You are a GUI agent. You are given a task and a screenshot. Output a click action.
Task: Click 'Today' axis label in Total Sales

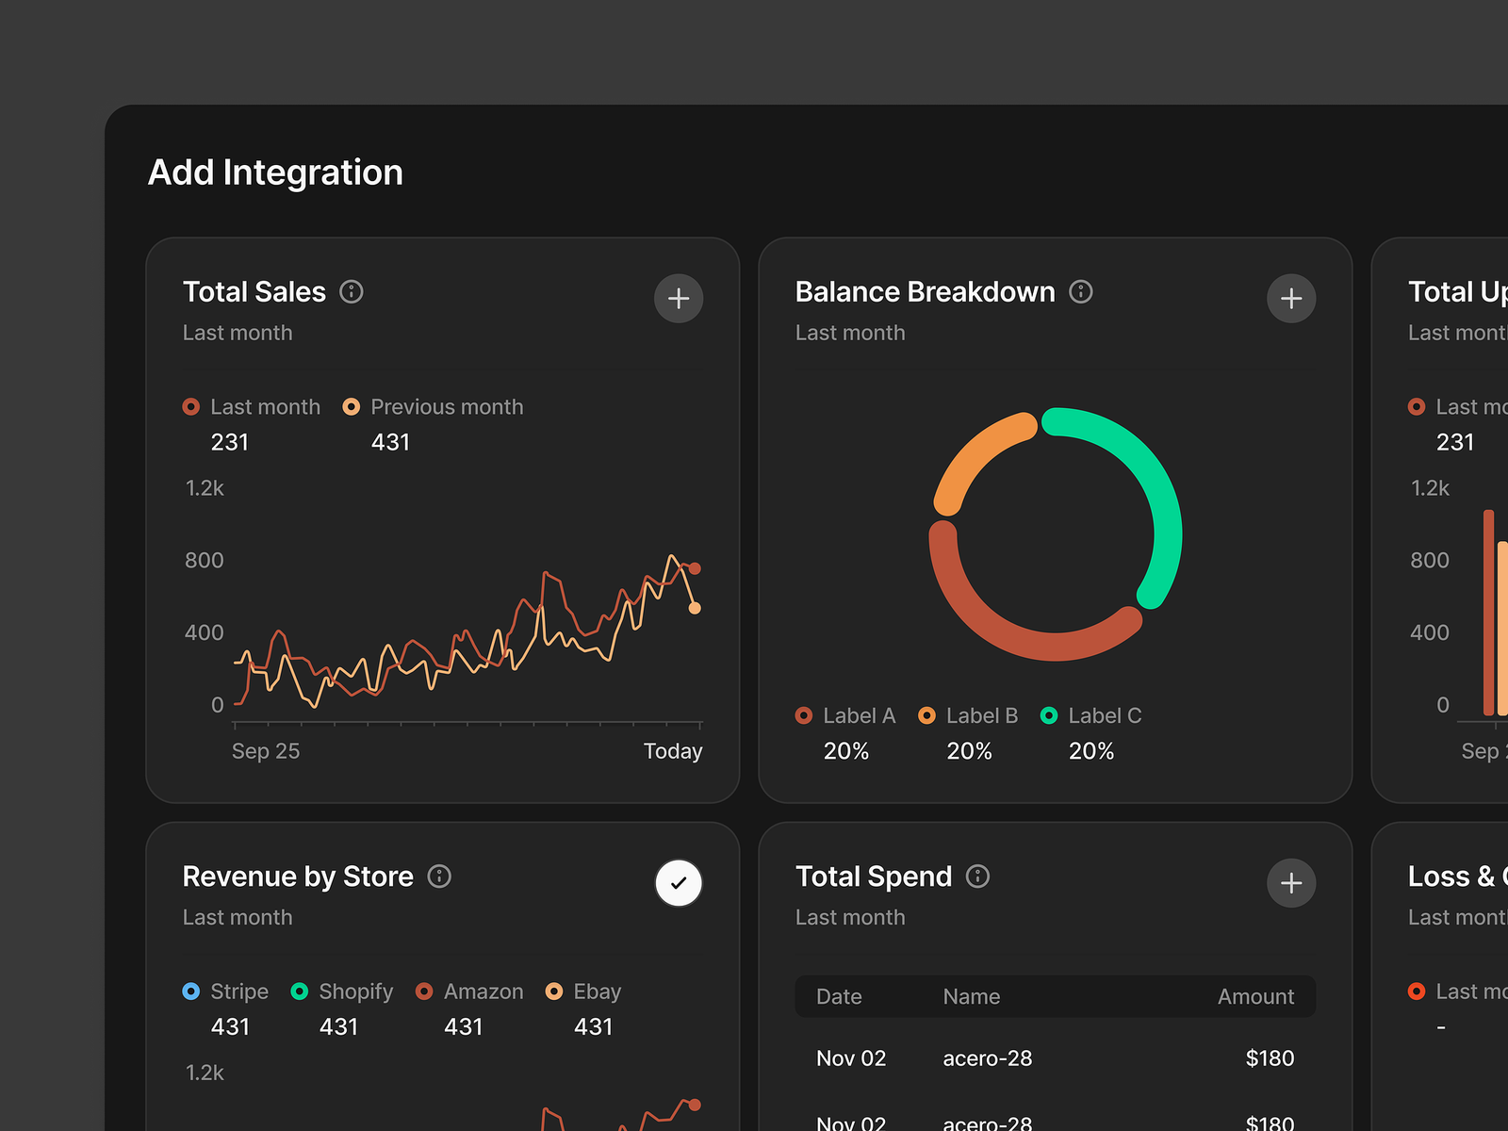[673, 751]
